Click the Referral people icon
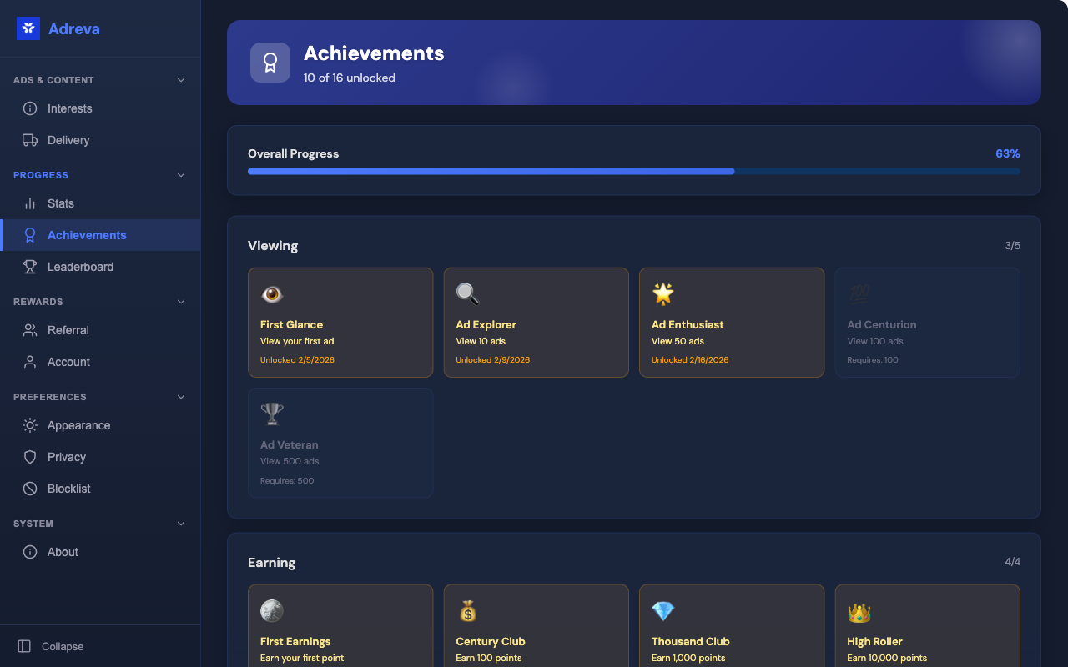 tap(30, 330)
